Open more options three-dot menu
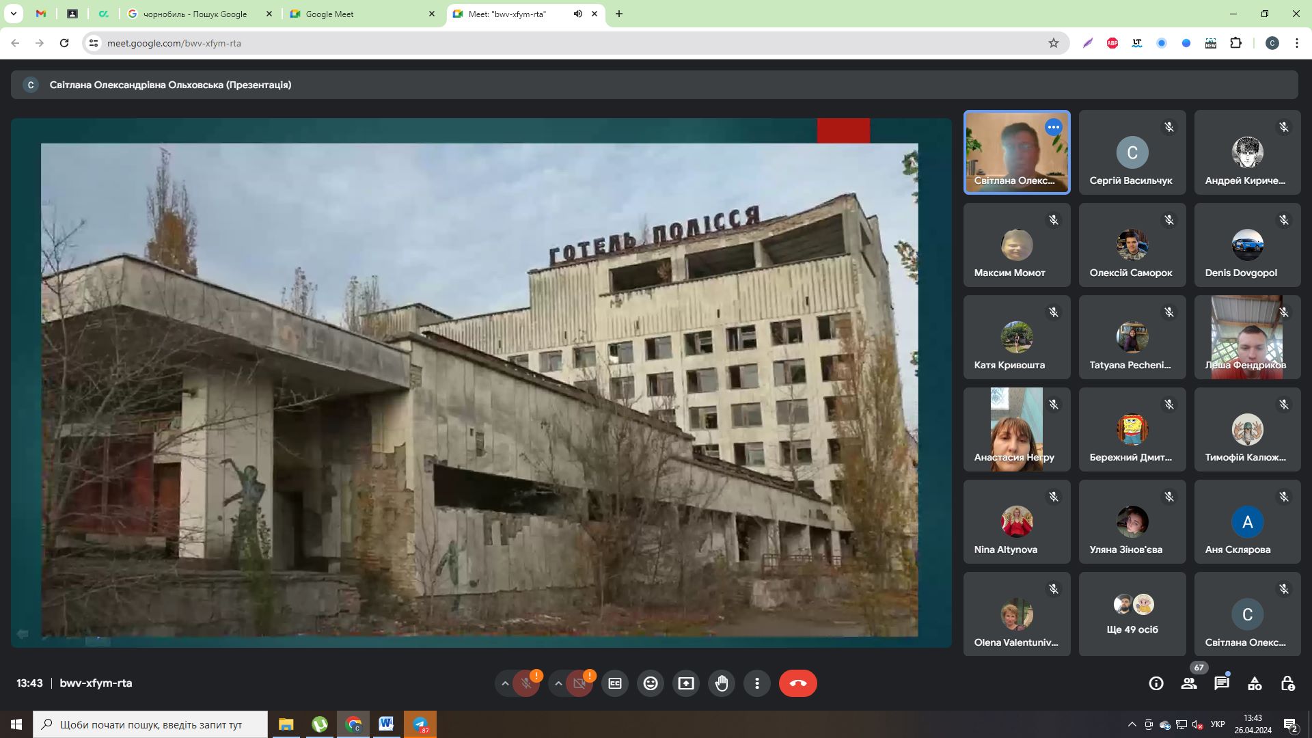 pyautogui.click(x=757, y=683)
